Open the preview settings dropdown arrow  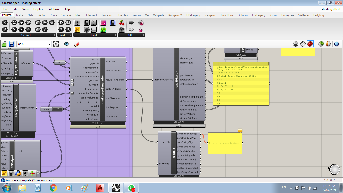pyautogui.click(x=341, y=44)
